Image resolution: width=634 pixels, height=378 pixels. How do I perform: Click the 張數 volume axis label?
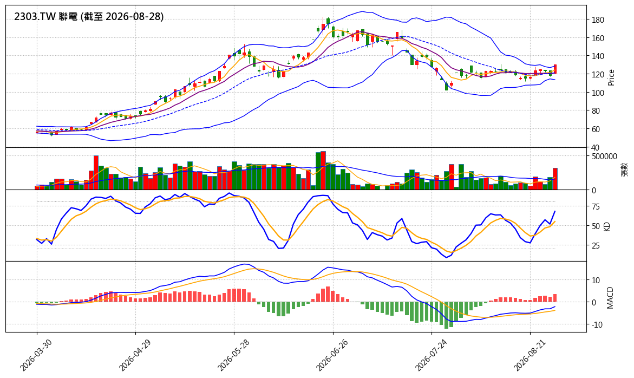tap(625, 169)
